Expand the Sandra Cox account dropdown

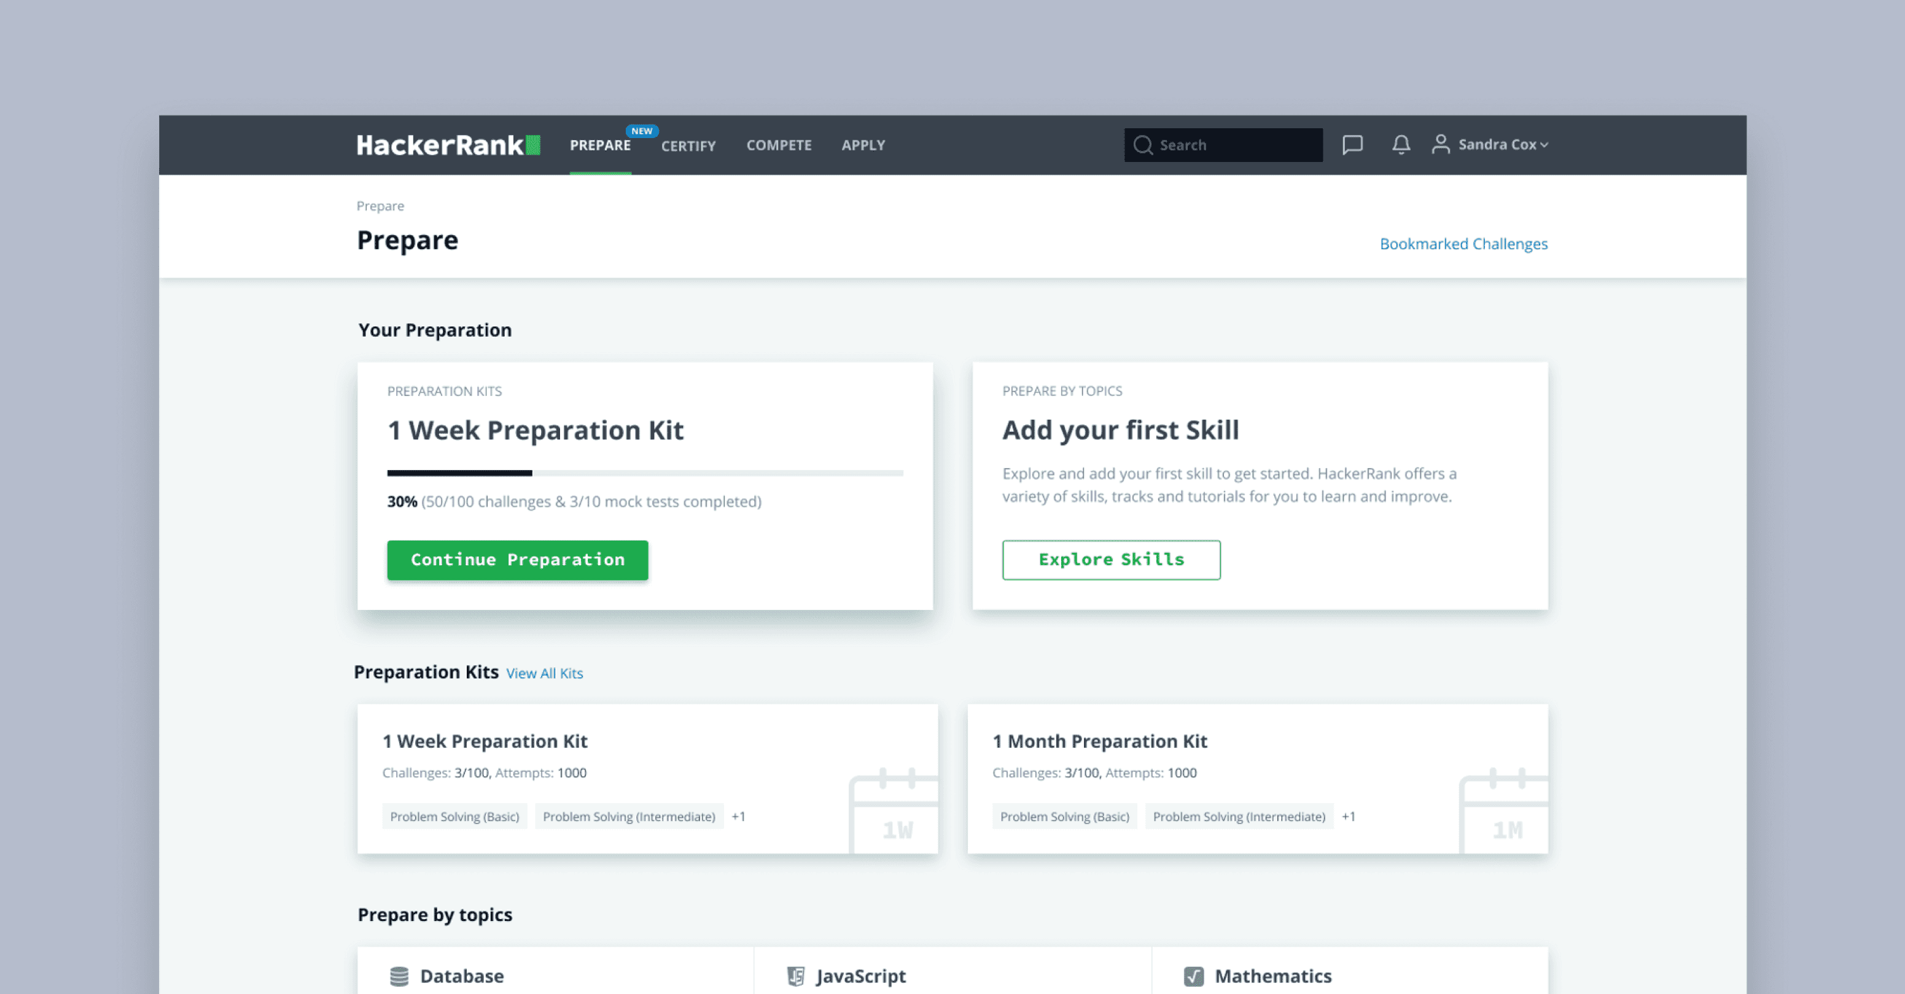click(1503, 145)
